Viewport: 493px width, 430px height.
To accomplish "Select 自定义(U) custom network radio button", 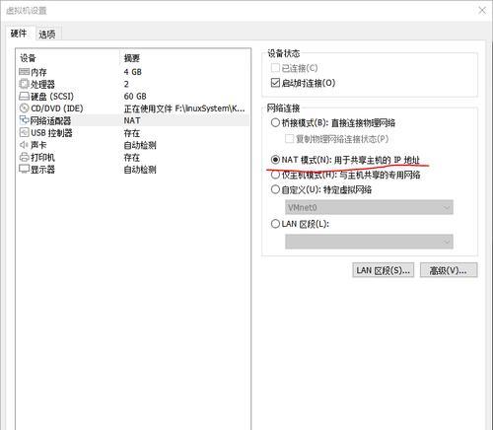I will click(275, 189).
